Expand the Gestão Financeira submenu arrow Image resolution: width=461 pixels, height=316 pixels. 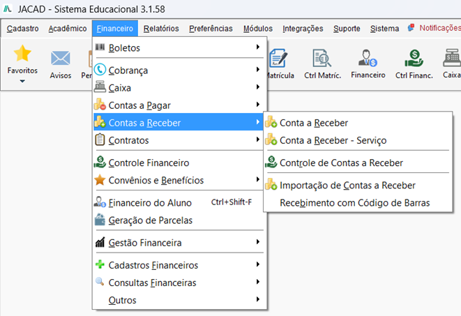258,242
